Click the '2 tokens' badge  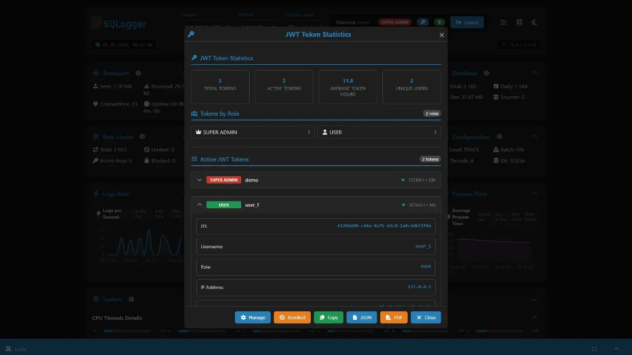click(x=430, y=159)
